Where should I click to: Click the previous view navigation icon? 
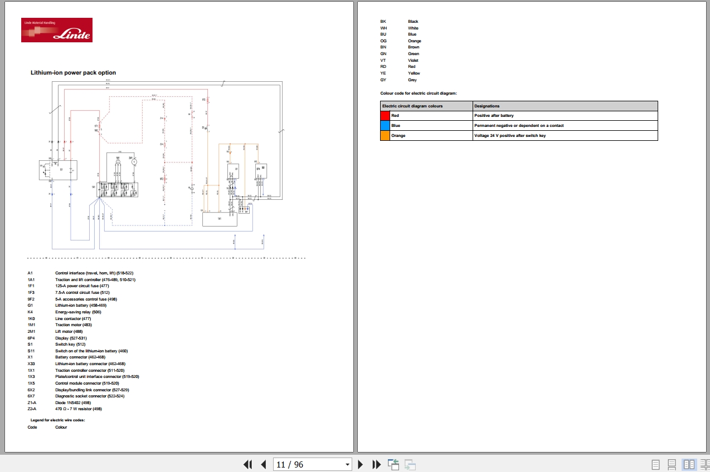pos(393,464)
